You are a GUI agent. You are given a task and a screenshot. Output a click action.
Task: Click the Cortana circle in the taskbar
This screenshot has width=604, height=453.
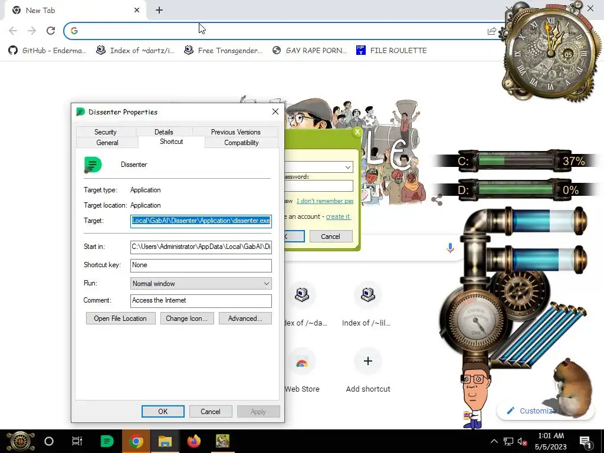(49, 441)
